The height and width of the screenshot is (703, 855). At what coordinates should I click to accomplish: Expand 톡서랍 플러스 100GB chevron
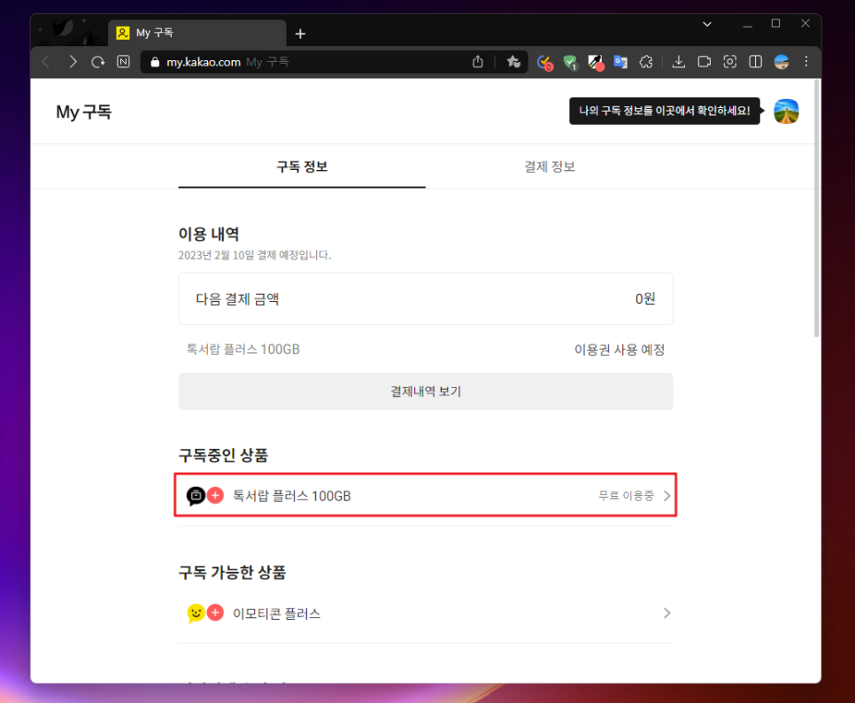pos(666,496)
